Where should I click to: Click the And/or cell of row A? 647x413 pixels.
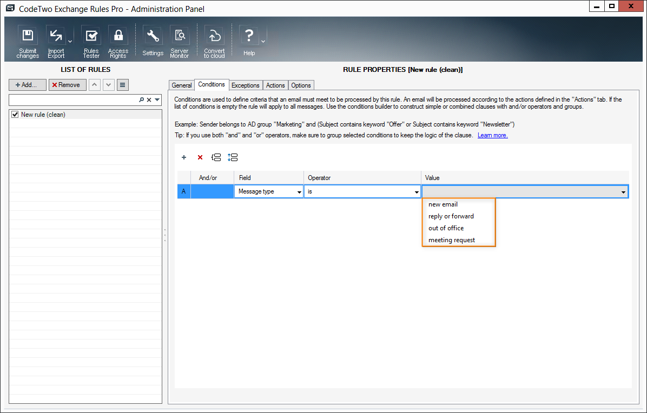212,191
